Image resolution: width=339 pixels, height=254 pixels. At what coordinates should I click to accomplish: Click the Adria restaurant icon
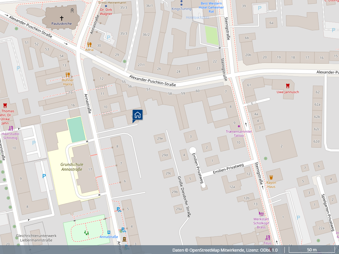[x=89, y=44]
